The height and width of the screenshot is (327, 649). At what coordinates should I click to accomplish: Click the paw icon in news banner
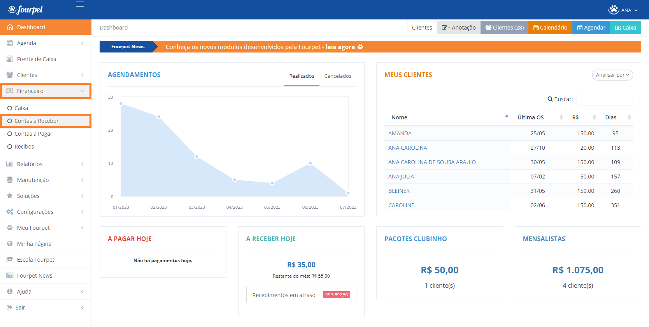pos(360,47)
